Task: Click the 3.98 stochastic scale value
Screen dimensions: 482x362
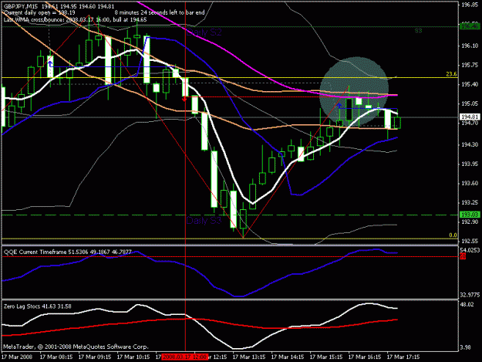Action: [465, 347]
